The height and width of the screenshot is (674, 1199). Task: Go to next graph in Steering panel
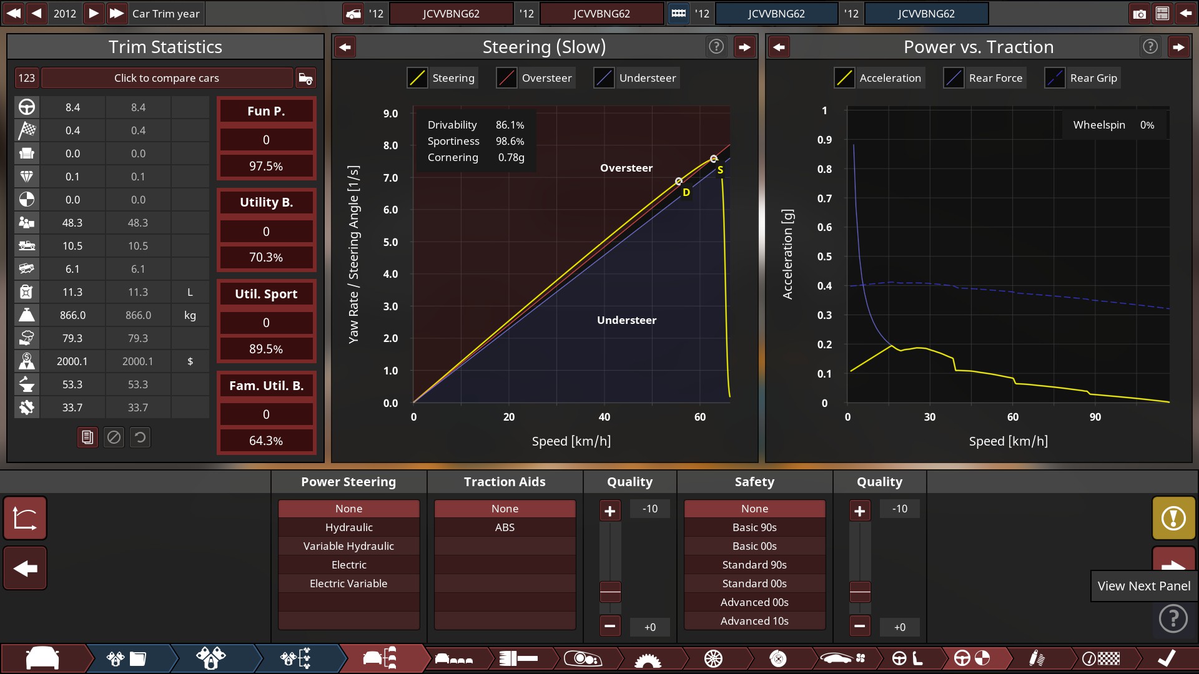pos(744,47)
